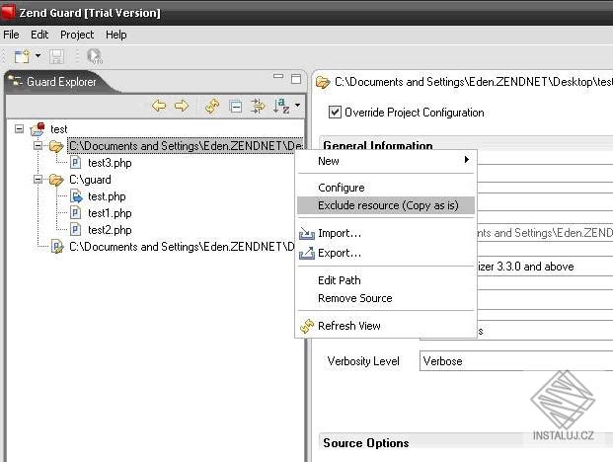Click the New project toolbar icon
Screen dimensions: 613x462
(22, 56)
